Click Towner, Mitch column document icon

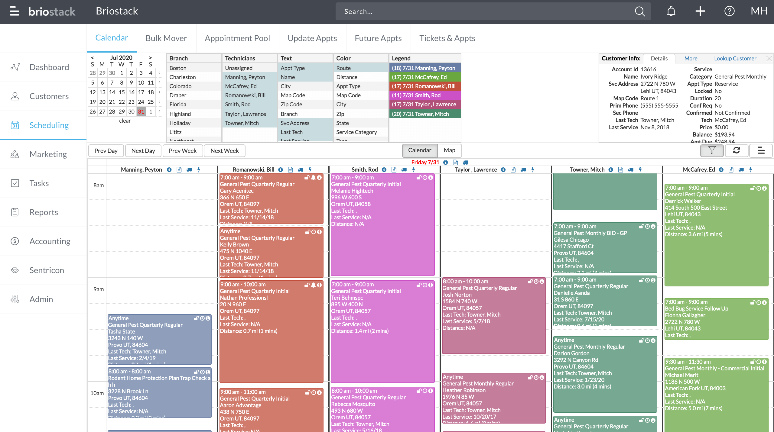point(620,169)
